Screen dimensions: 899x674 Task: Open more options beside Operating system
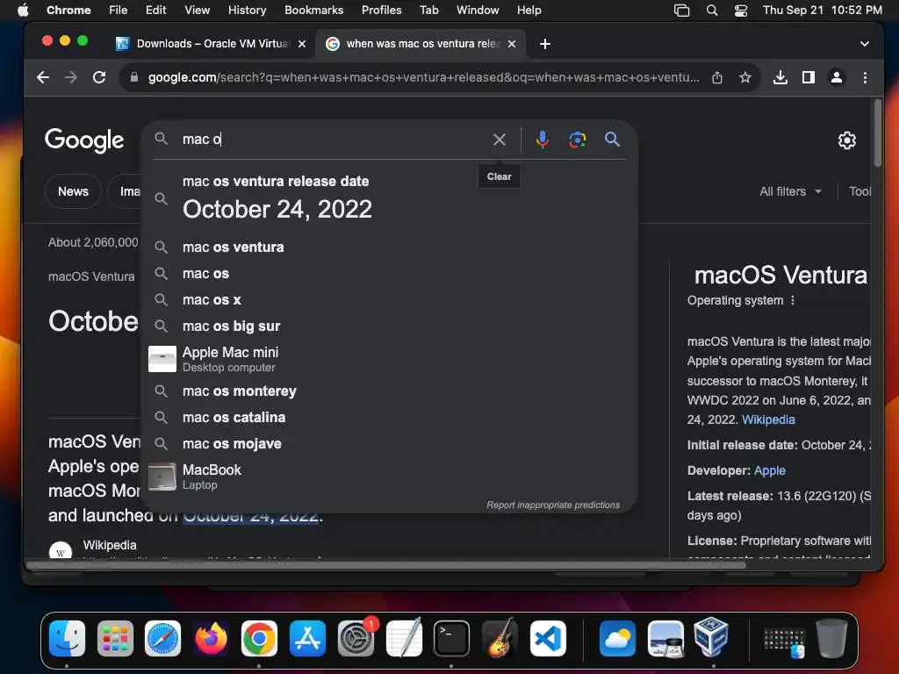[x=793, y=300]
